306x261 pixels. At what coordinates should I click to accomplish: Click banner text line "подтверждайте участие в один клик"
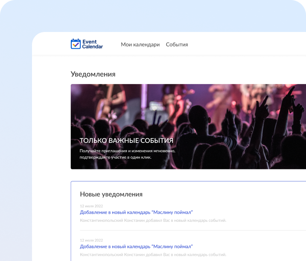115,157
